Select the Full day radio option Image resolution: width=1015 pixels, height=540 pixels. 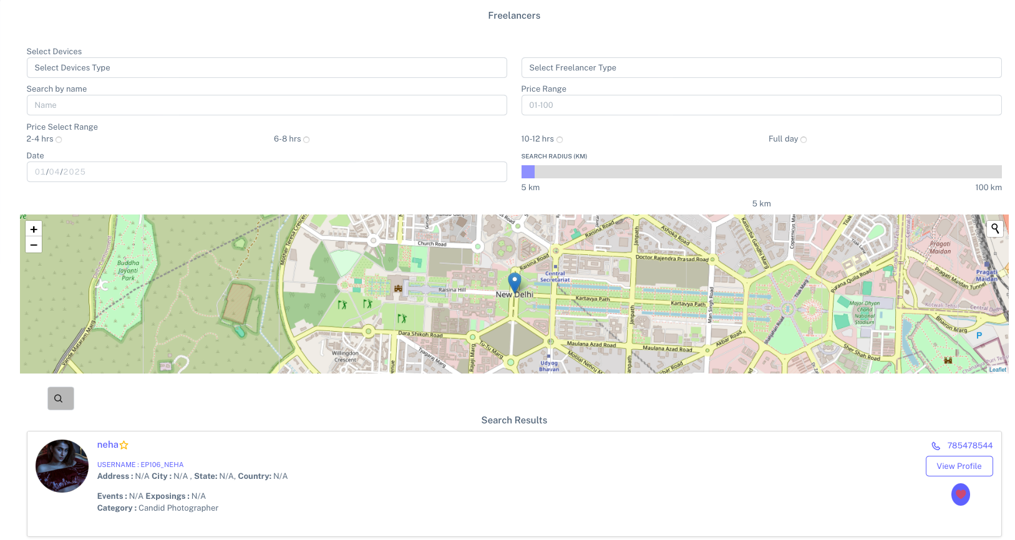pyautogui.click(x=804, y=140)
